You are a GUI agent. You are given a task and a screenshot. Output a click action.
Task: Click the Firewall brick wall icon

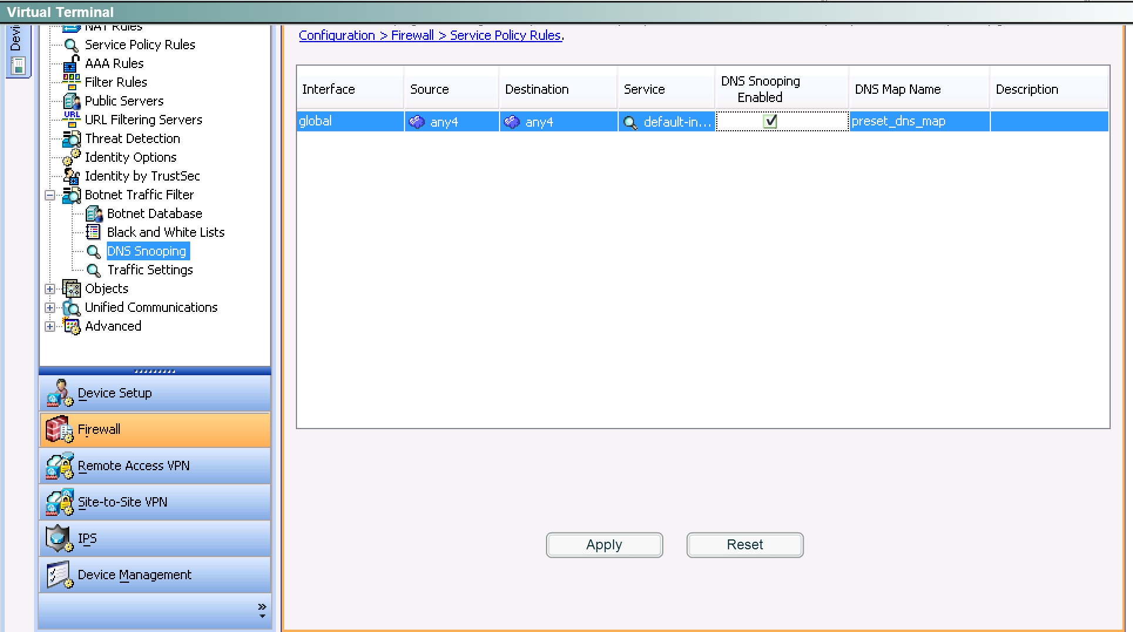coord(59,429)
